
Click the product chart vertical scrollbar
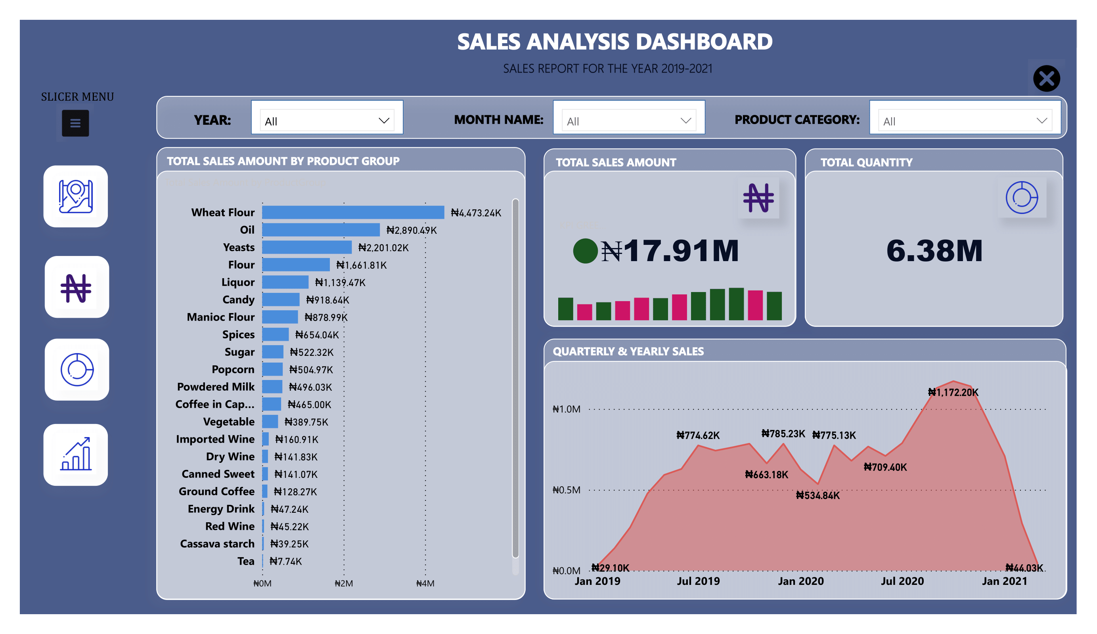click(515, 378)
